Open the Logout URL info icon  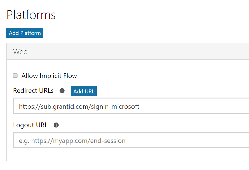(56, 125)
